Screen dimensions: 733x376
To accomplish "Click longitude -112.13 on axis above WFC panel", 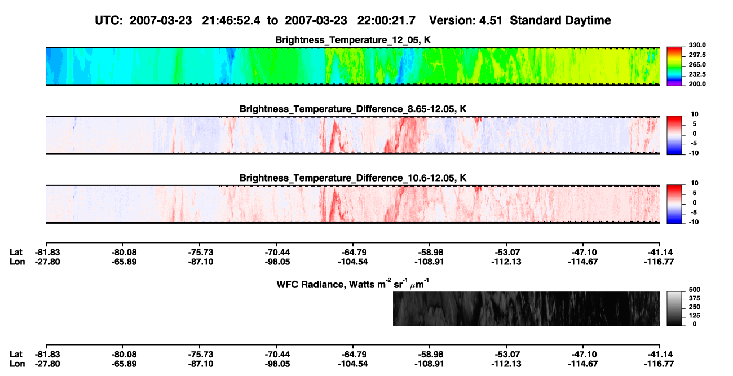I will [x=506, y=262].
